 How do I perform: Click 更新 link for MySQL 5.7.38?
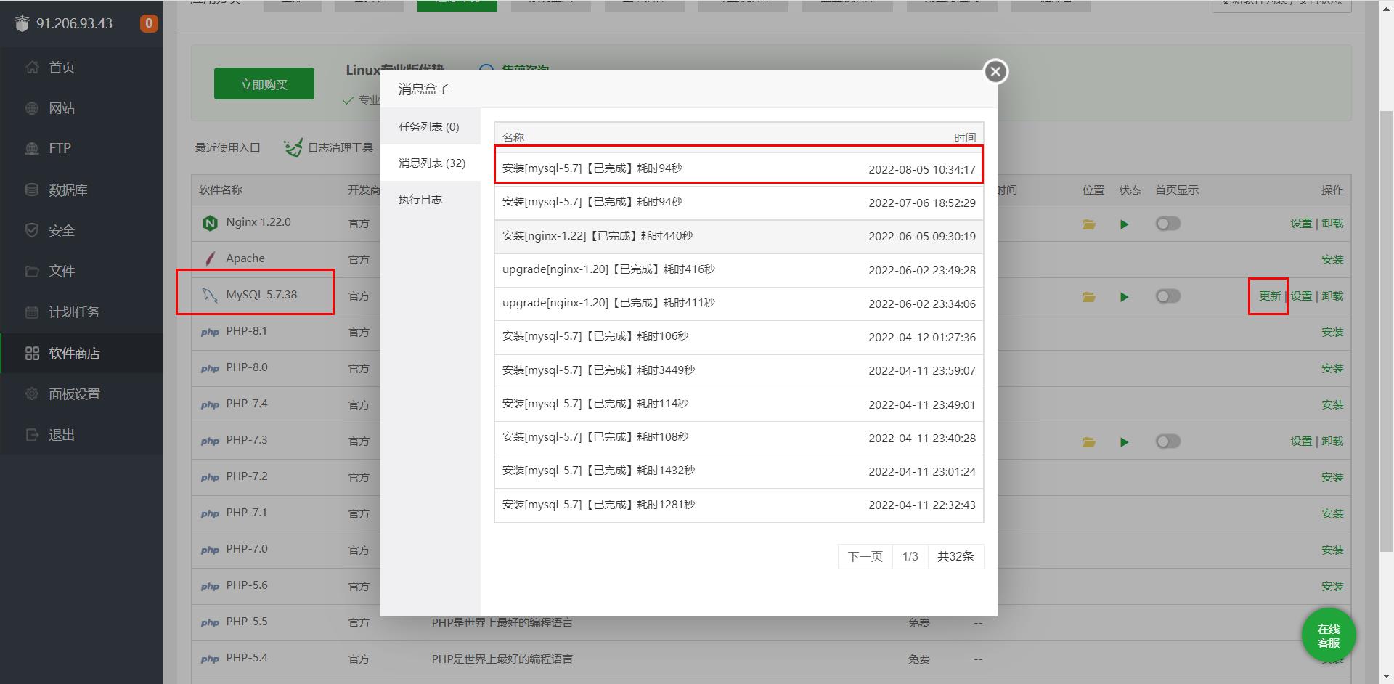pyautogui.click(x=1270, y=296)
